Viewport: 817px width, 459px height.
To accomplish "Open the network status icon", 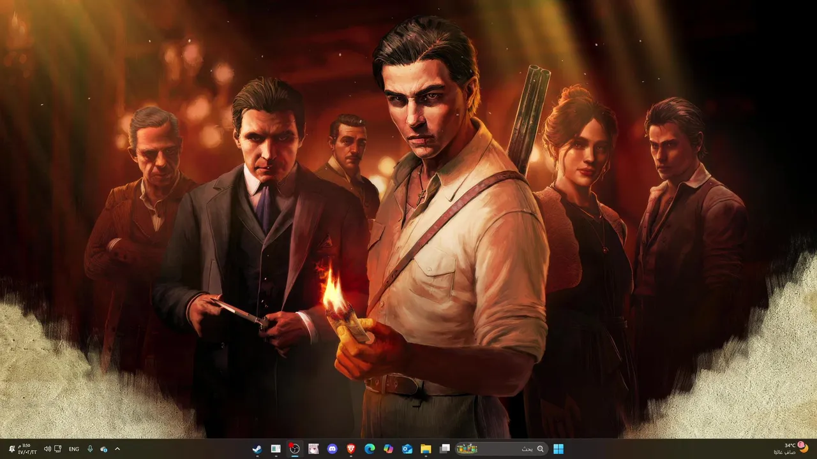I will [x=58, y=449].
